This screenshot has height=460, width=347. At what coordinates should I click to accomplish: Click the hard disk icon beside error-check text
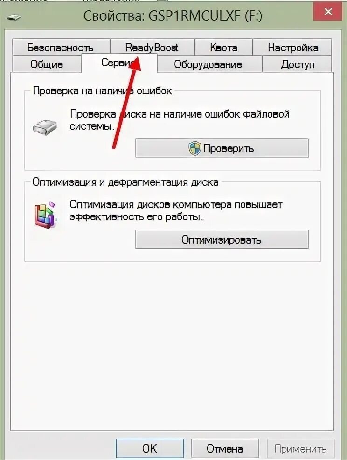click(x=45, y=127)
